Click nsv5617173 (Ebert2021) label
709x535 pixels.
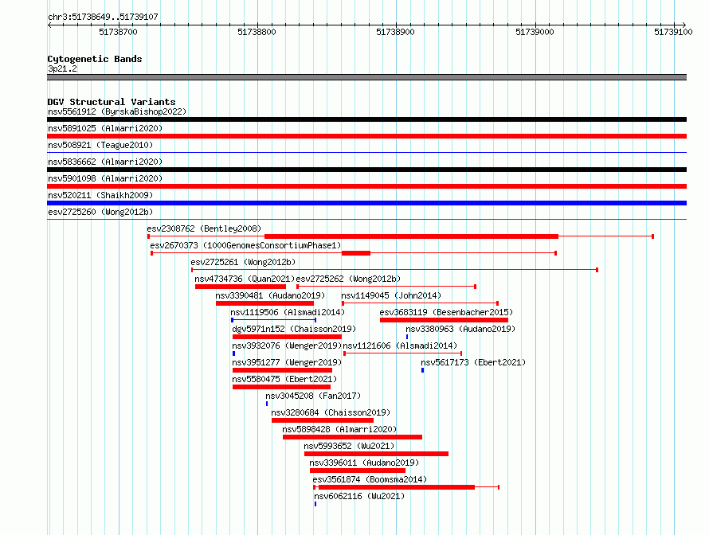point(473,362)
